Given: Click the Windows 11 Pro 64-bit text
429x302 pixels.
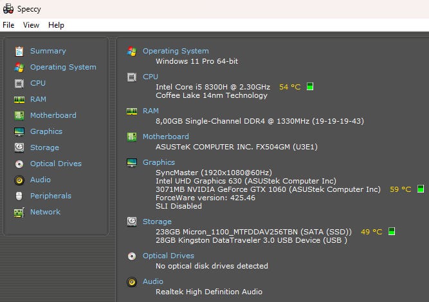Looking at the screenshot, I should click(197, 61).
